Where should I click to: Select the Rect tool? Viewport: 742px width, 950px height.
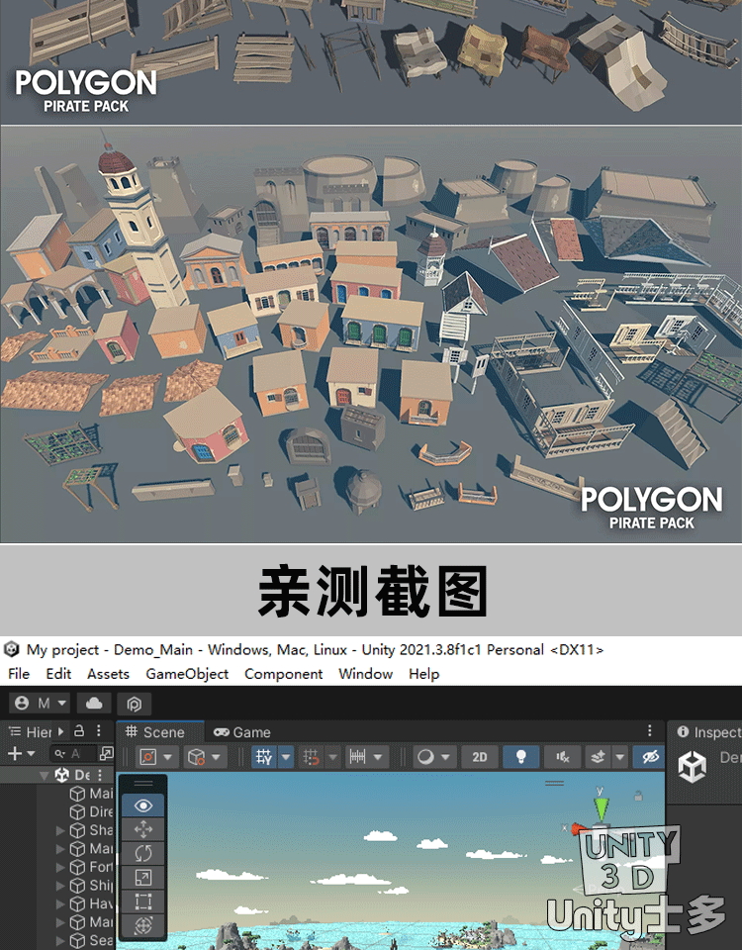click(x=142, y=902)
